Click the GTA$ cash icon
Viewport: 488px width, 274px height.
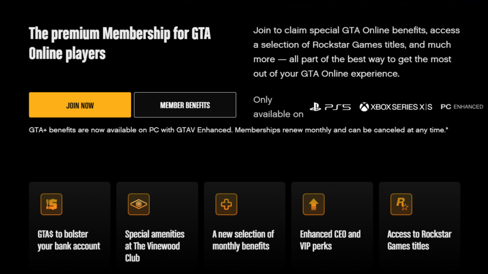point(51,204)
